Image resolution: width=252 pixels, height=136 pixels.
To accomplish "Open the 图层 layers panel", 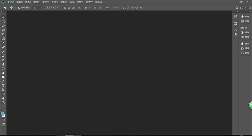I will 245,44.
